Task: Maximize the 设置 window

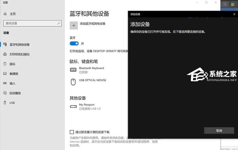Action: (206, 2)
